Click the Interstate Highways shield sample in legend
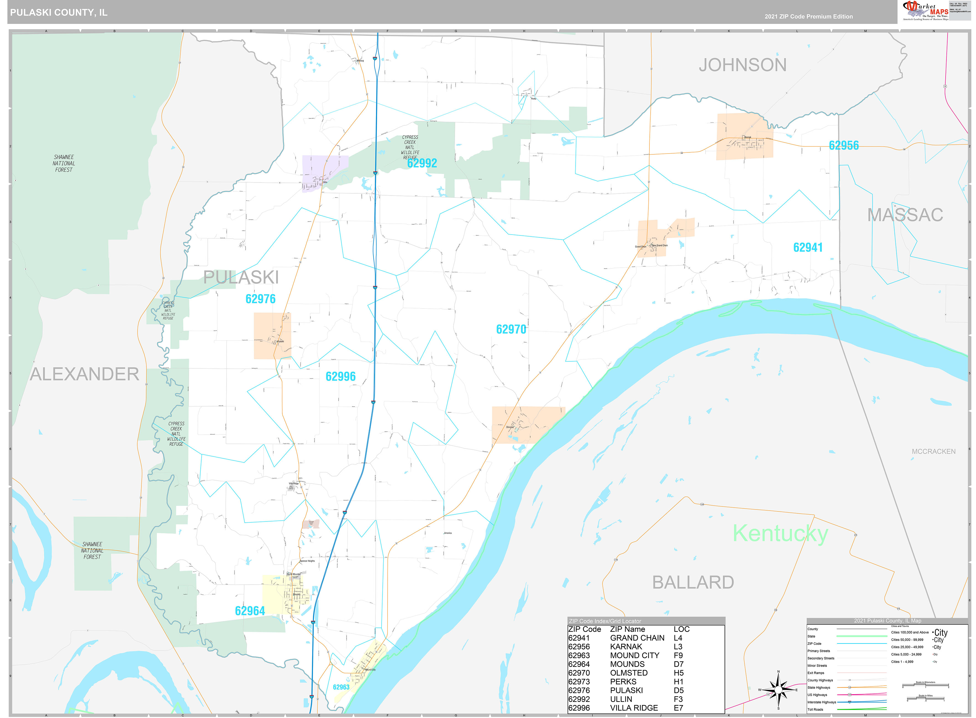The width and height of the screenshot is (976, 718). [x=849, y=702]
